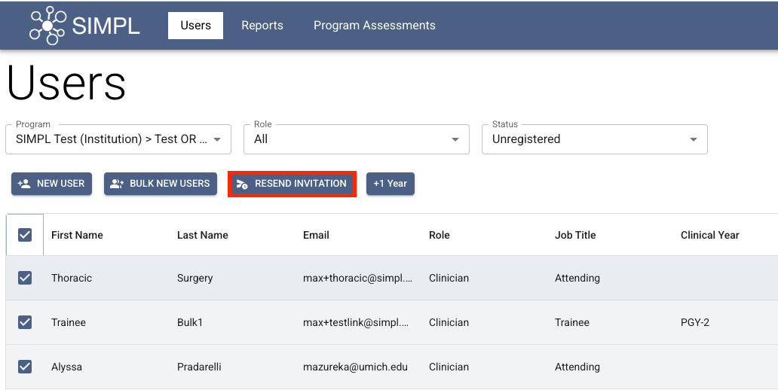Click email cell 'max+thoracic@simpl....'

pyautogui.click(x=358, y=278)
